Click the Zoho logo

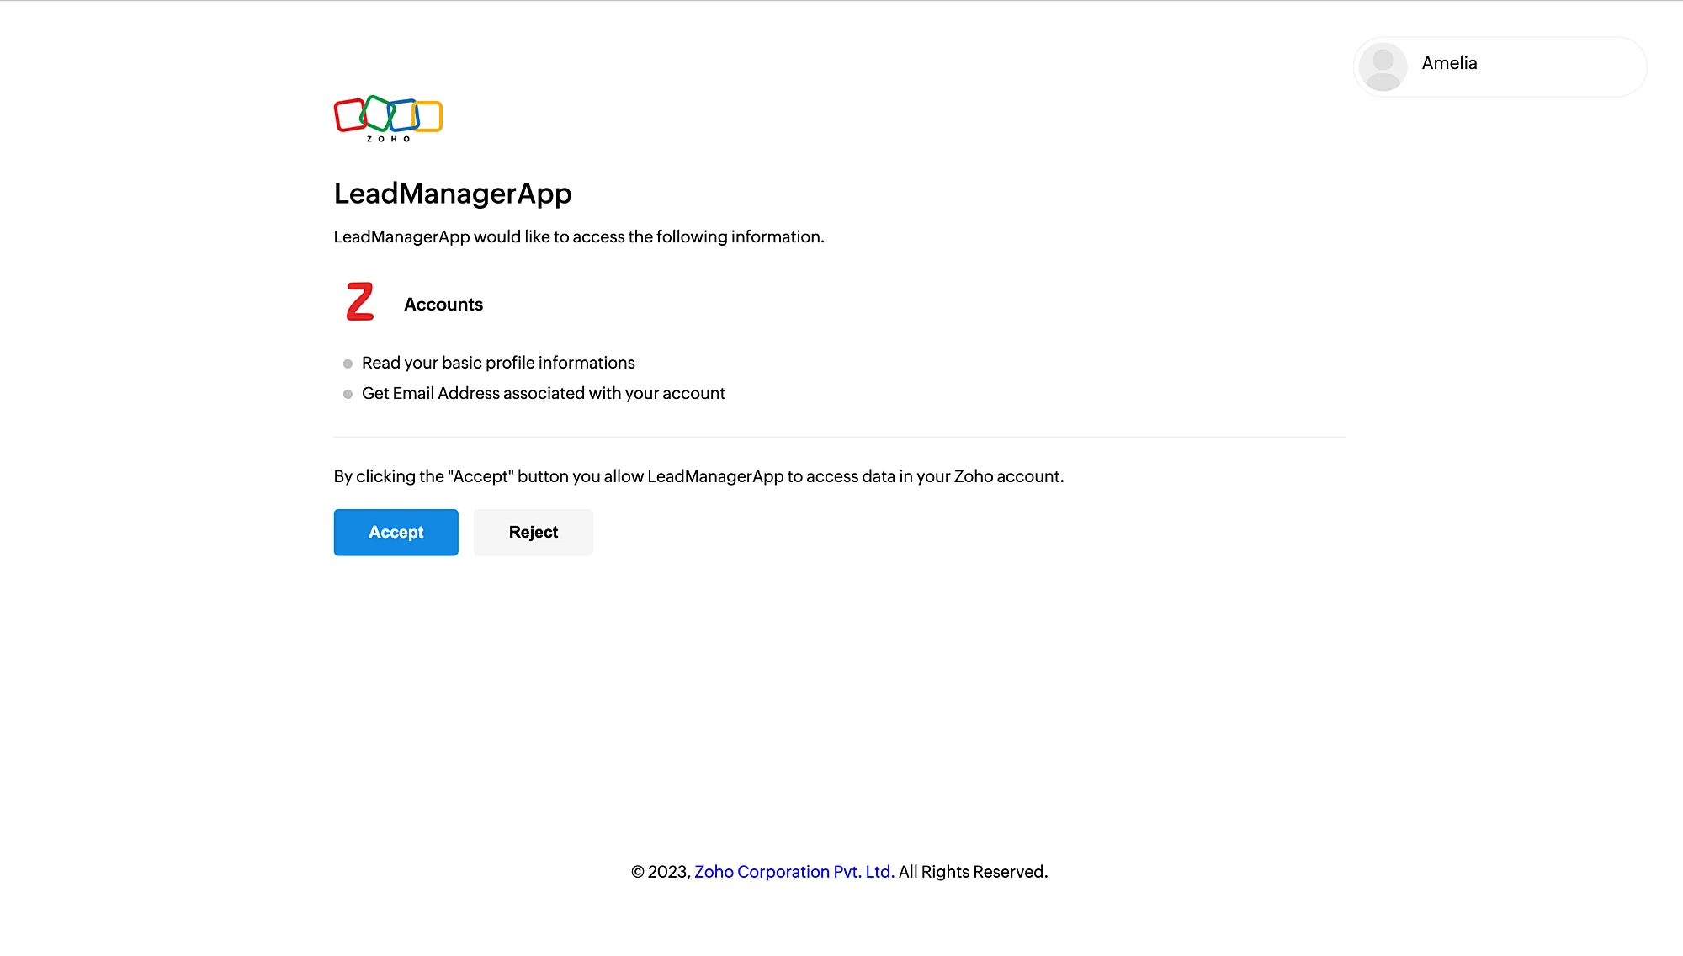[388, 119]
